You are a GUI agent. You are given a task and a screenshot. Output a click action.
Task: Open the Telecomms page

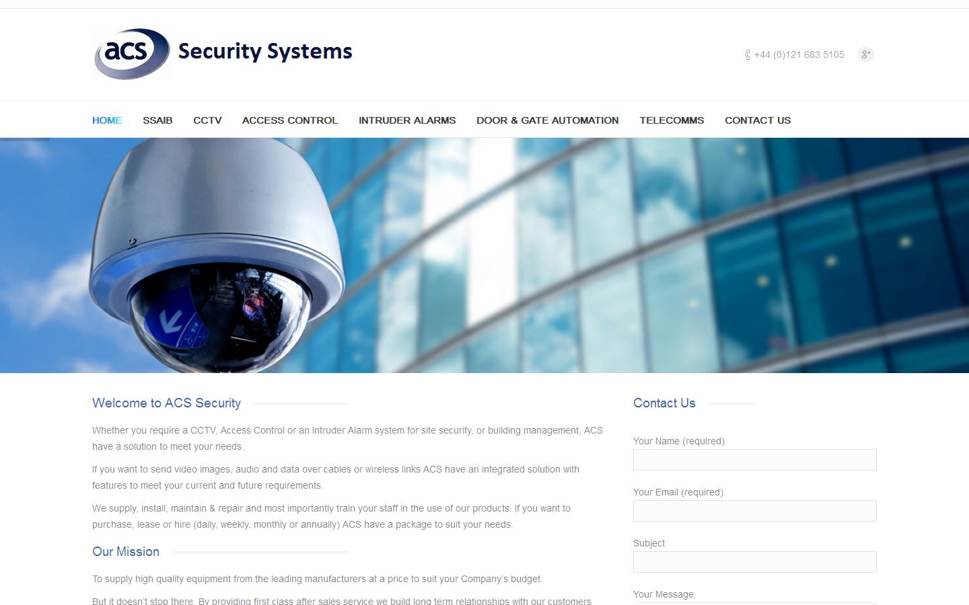[x=672, y=120]
